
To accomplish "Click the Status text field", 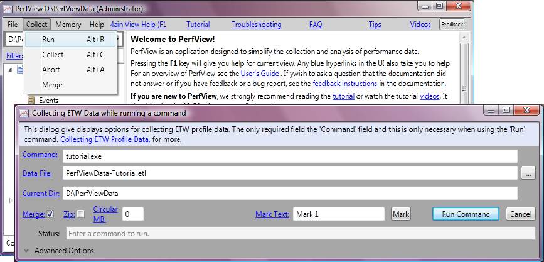I will click(x=301, y=234).
